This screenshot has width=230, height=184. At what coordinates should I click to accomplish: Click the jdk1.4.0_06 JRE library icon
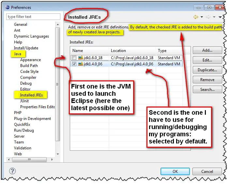click(x=81, y=64)
